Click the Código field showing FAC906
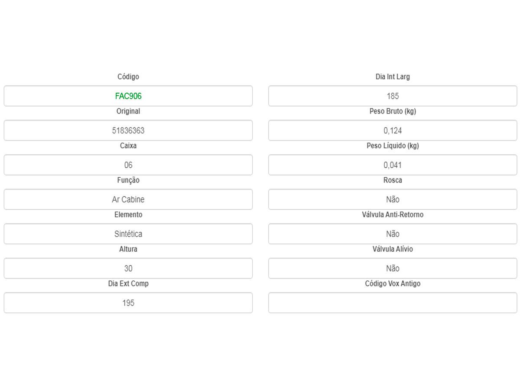This screenshot has height=390, width=520. pyautogui.click(x=128, y=96)
